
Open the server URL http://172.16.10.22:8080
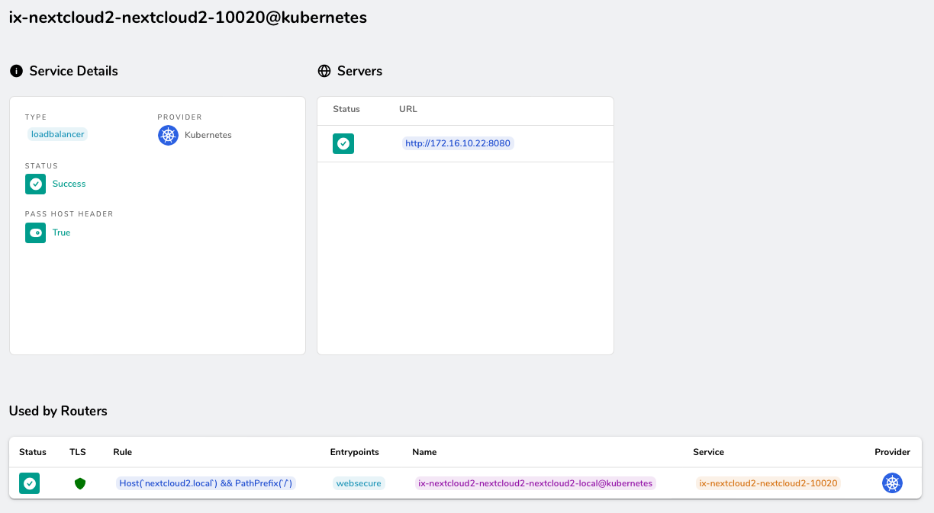(458, 143)
